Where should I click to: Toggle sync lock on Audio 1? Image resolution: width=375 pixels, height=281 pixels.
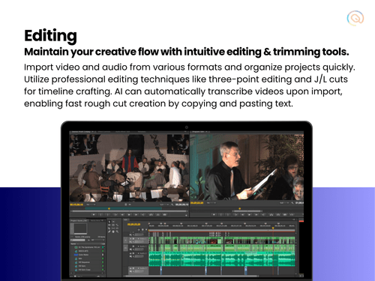(134, 247)
